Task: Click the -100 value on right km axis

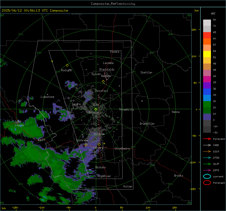Action: 193,162
